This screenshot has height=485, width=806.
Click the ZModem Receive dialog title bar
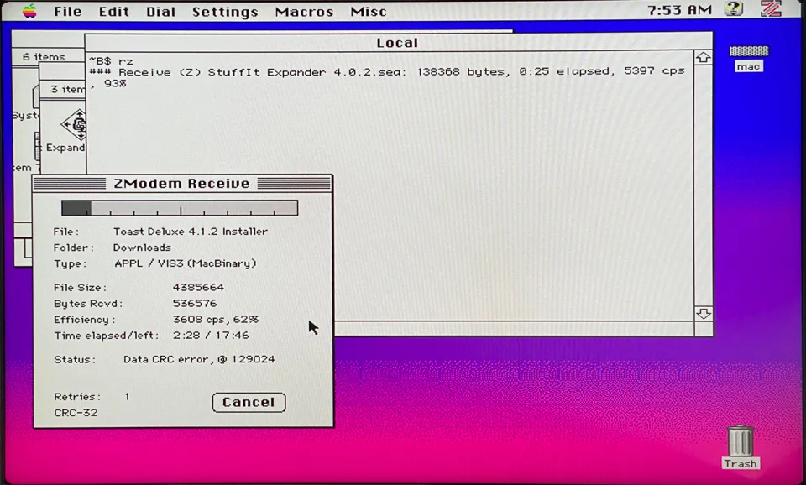[181, 183]
